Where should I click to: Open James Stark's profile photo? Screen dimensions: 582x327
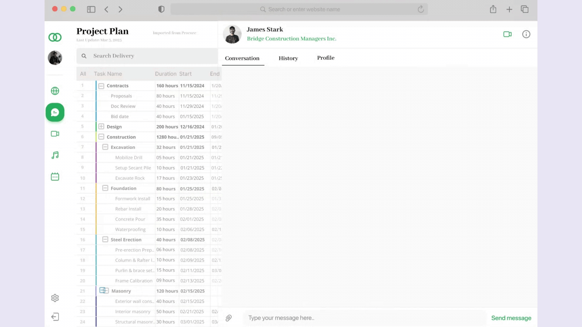point(232,34)
